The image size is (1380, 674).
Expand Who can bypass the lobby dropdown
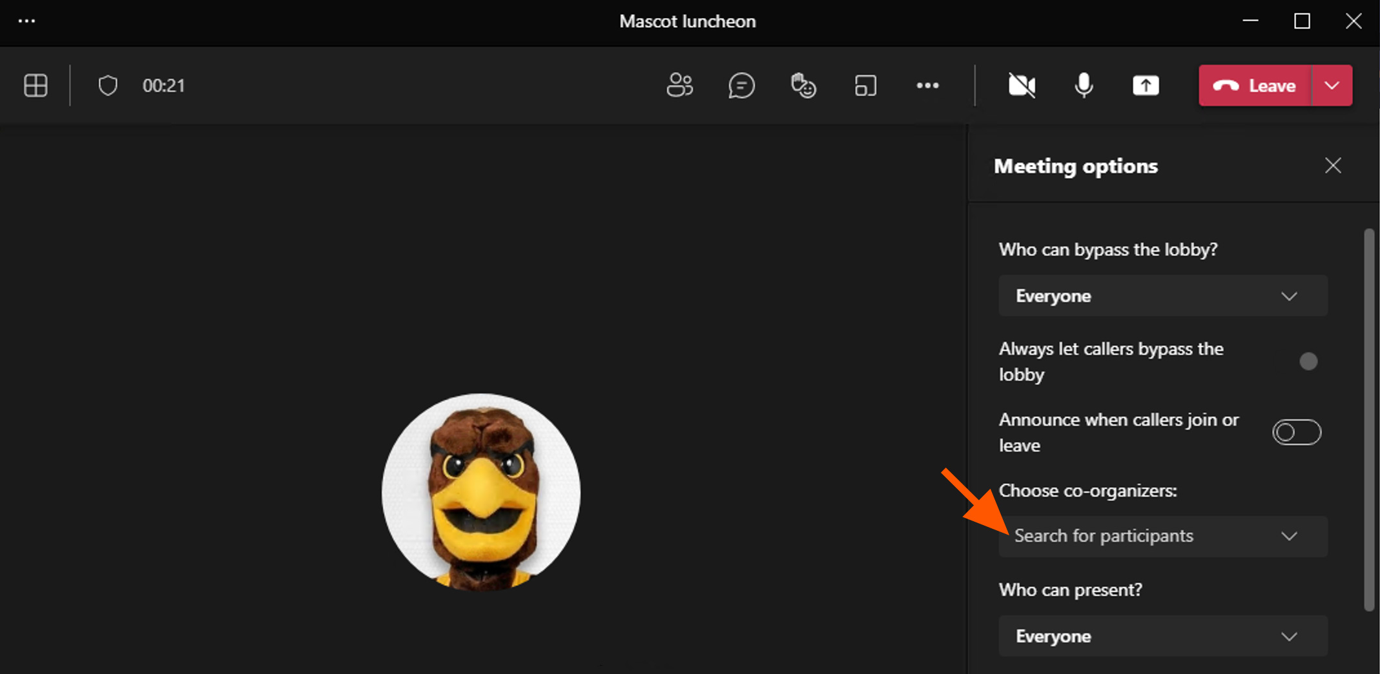click(1162, 296)
